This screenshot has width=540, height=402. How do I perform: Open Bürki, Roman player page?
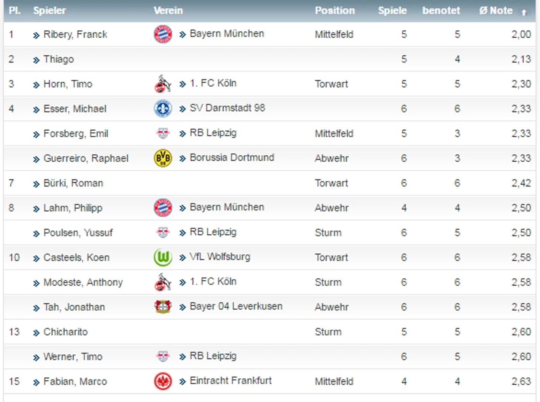73,183
